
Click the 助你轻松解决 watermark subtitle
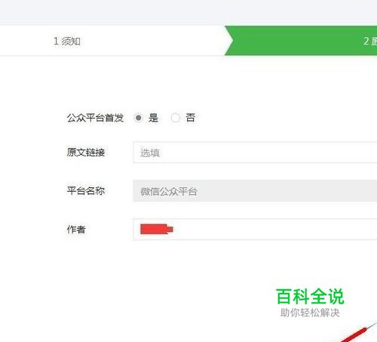tap(310, 313)
